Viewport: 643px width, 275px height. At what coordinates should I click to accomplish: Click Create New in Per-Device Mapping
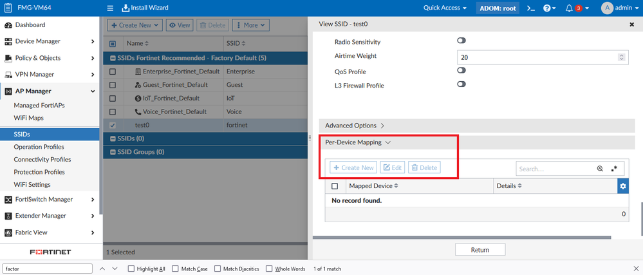click(353, 167)
